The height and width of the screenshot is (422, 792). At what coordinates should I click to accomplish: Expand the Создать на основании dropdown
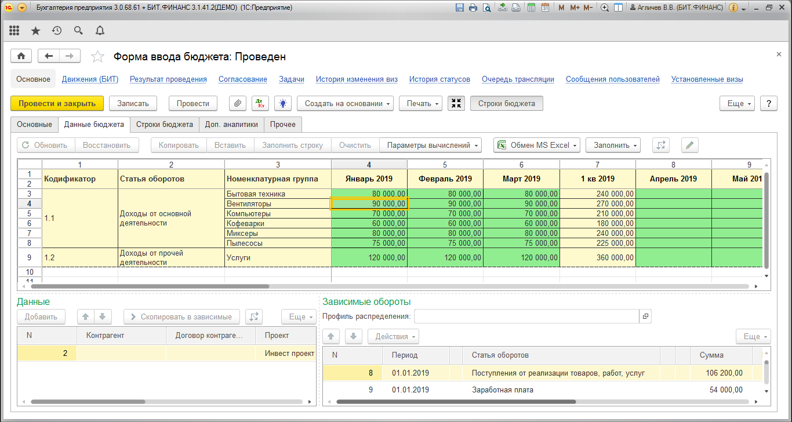point(345,103)
